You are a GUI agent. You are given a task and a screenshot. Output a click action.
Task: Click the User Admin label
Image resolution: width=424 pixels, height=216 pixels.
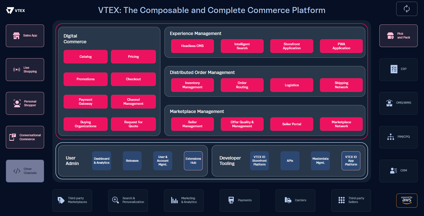click(x=72, y=161)
